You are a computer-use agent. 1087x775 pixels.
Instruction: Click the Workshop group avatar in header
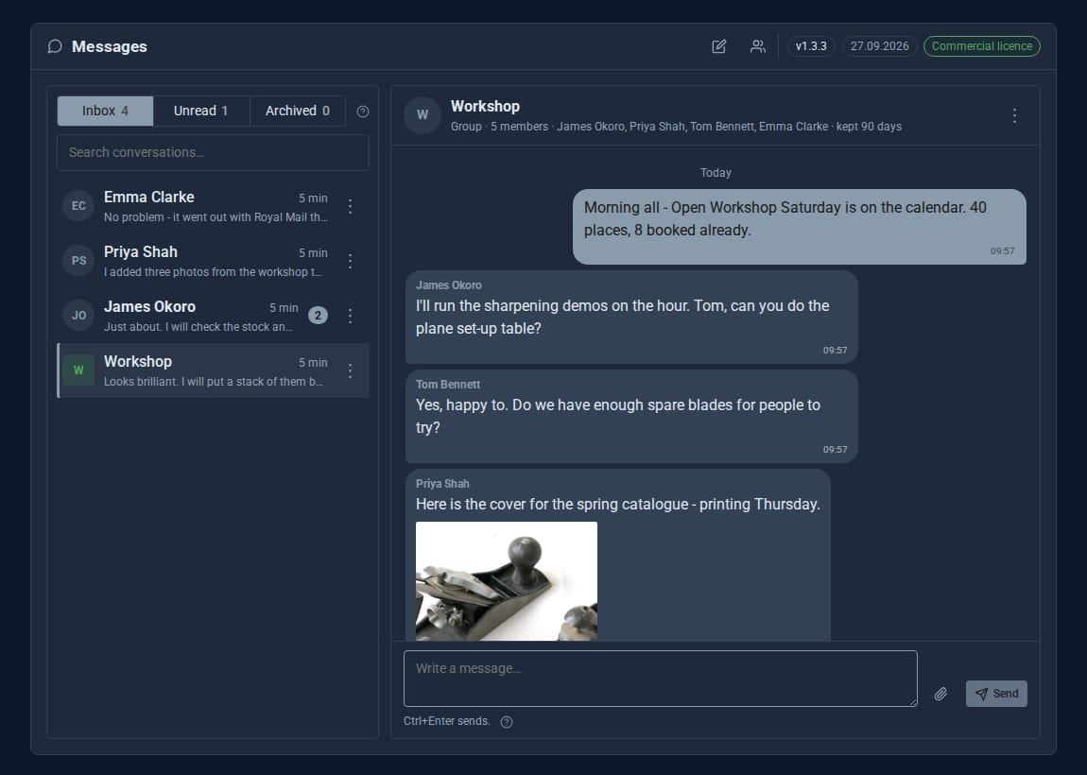click(x=423, y=115)
